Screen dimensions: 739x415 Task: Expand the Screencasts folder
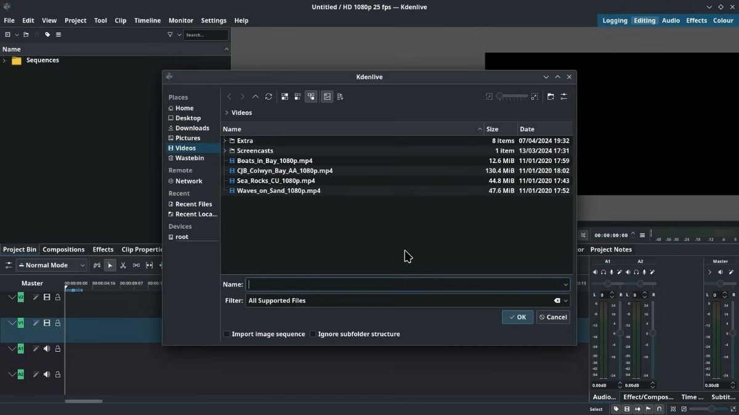click(x=225, y=151)
